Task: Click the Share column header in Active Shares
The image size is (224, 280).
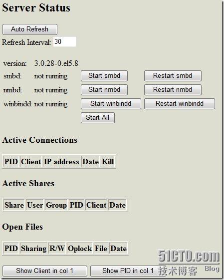Action: 14,205
